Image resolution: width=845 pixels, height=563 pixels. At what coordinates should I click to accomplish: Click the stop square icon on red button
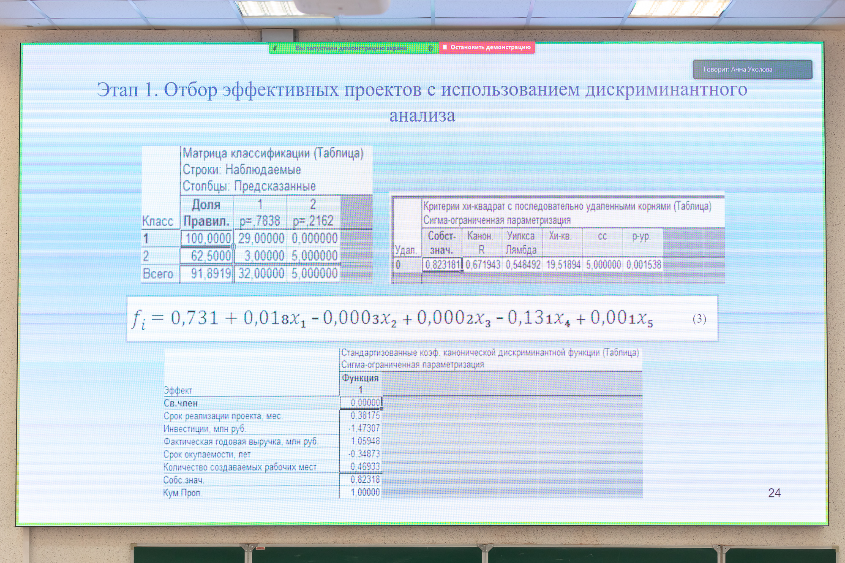click(x=444, y=47)
